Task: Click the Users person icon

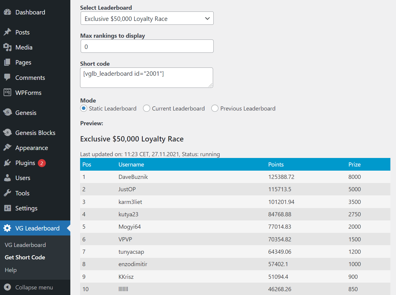Action: (7, 178)
